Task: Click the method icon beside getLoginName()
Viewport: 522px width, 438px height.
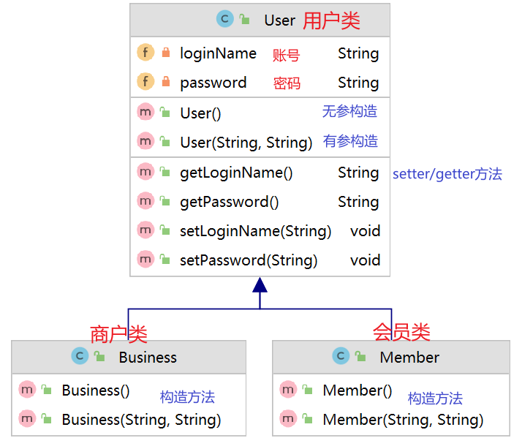Action: 145,173
